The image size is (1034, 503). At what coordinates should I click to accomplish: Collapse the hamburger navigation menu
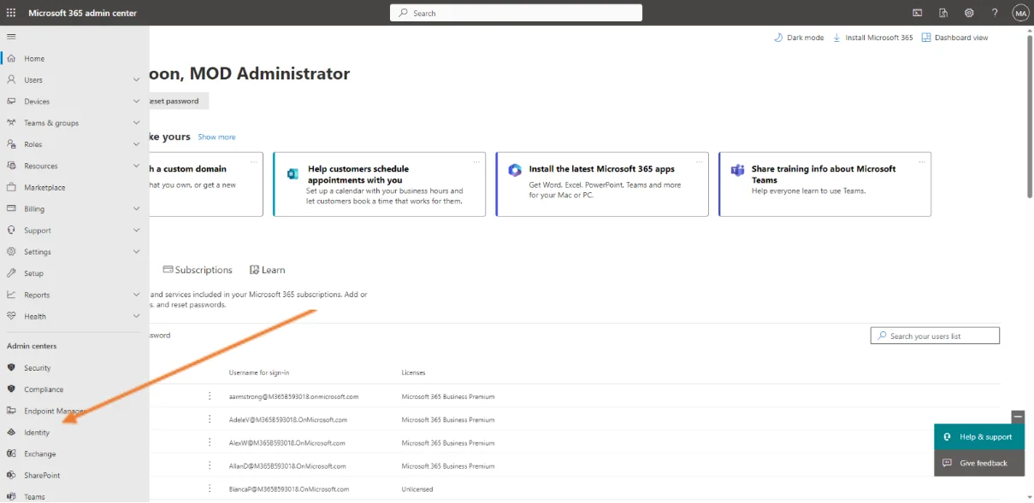point(11,37)
